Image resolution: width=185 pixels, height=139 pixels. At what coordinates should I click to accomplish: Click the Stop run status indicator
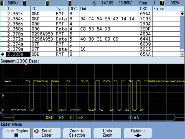pos(143,3)
